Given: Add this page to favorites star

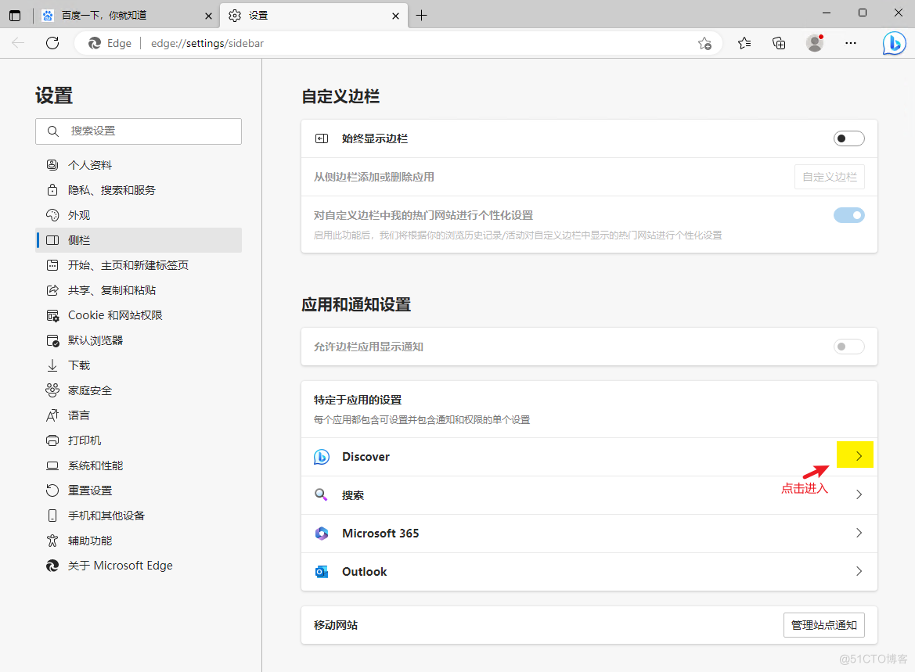Looking at the screenshot, I should 704,44.
